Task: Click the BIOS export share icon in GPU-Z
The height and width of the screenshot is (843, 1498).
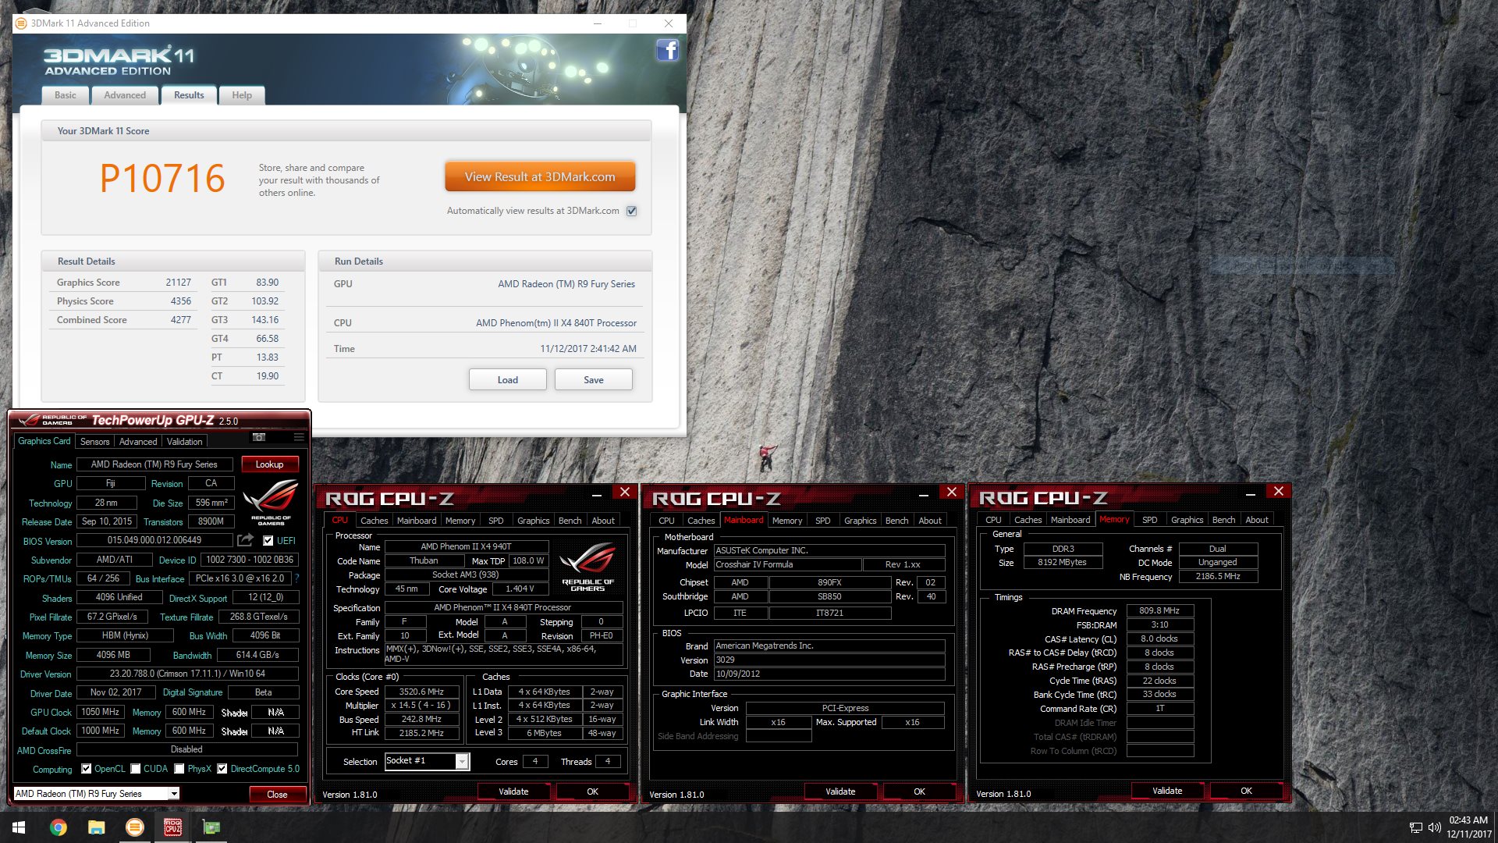Action: coord(246,540)
